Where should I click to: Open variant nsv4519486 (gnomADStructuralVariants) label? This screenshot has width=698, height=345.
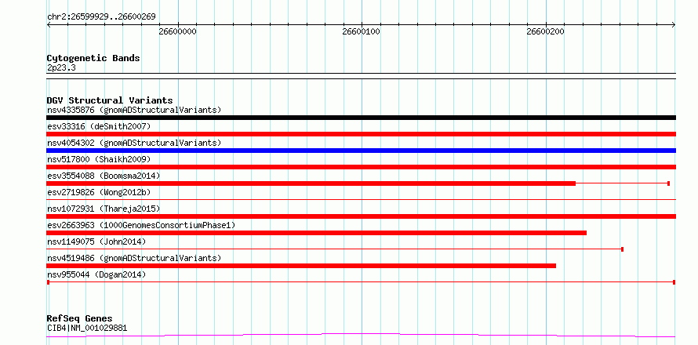tap(134, 258)
